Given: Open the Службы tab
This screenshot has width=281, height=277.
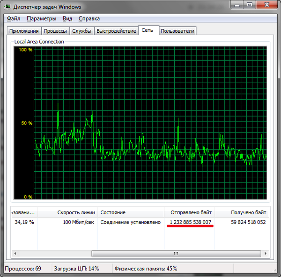Looking at the screenshot, I should click(x=81, y=31).
